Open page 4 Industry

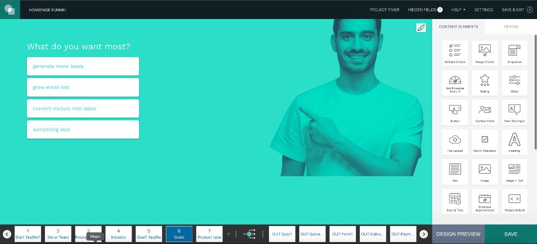[x=118, y=234]
